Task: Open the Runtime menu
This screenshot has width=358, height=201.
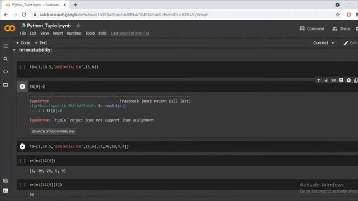Action: click(74, 33)
